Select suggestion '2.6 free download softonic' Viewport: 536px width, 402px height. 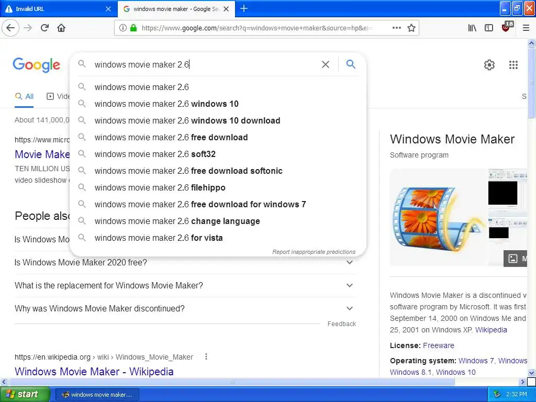[x=218, y=171]
